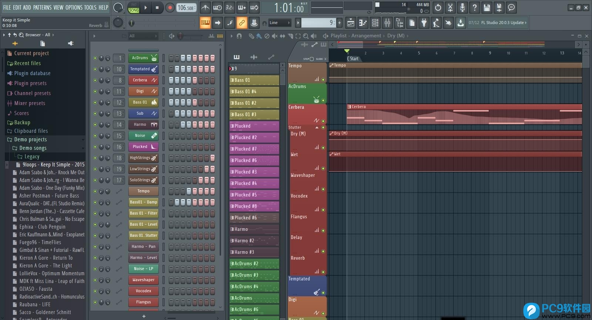Click the FL Studio 20.0.3 Update news

497,23
